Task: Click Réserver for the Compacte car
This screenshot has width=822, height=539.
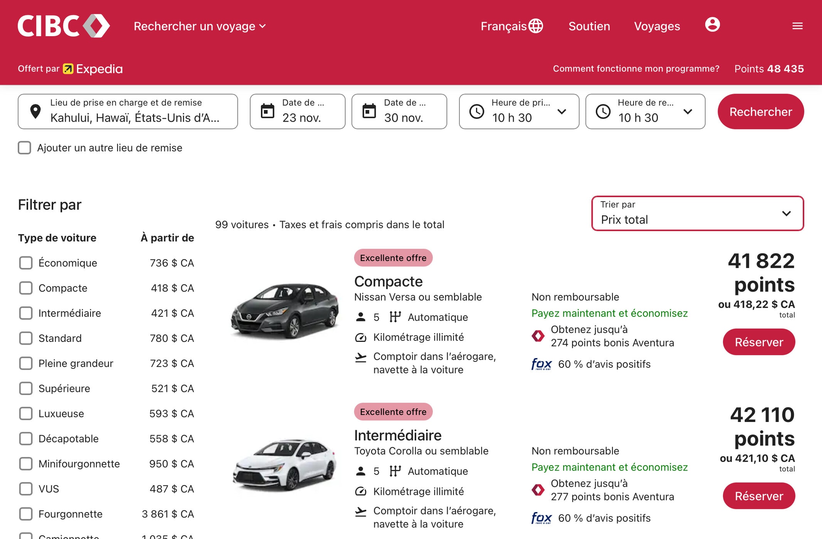Action: [759, 342]
